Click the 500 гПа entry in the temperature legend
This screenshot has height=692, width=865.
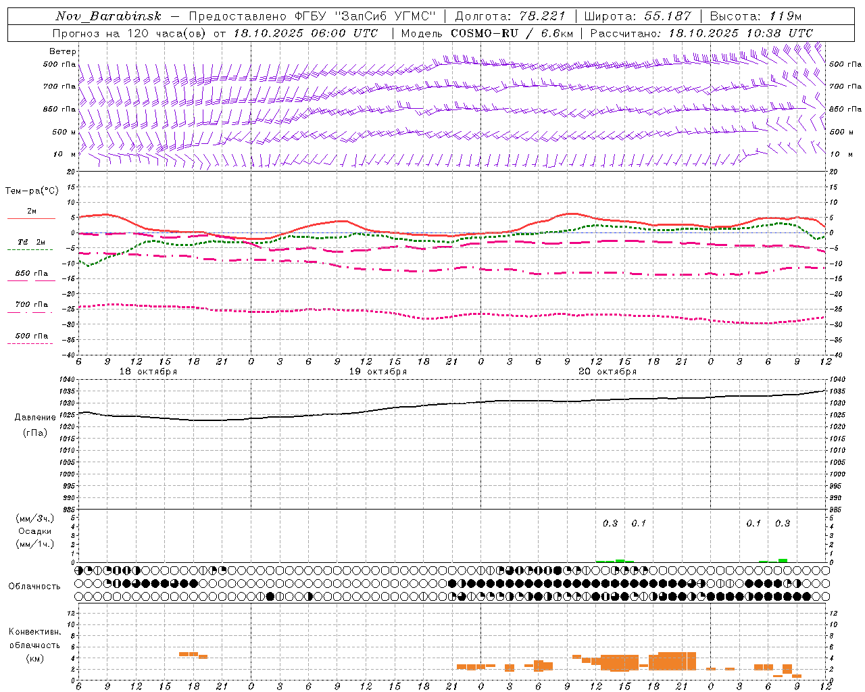pyautogui.click(x=32, y=335)
